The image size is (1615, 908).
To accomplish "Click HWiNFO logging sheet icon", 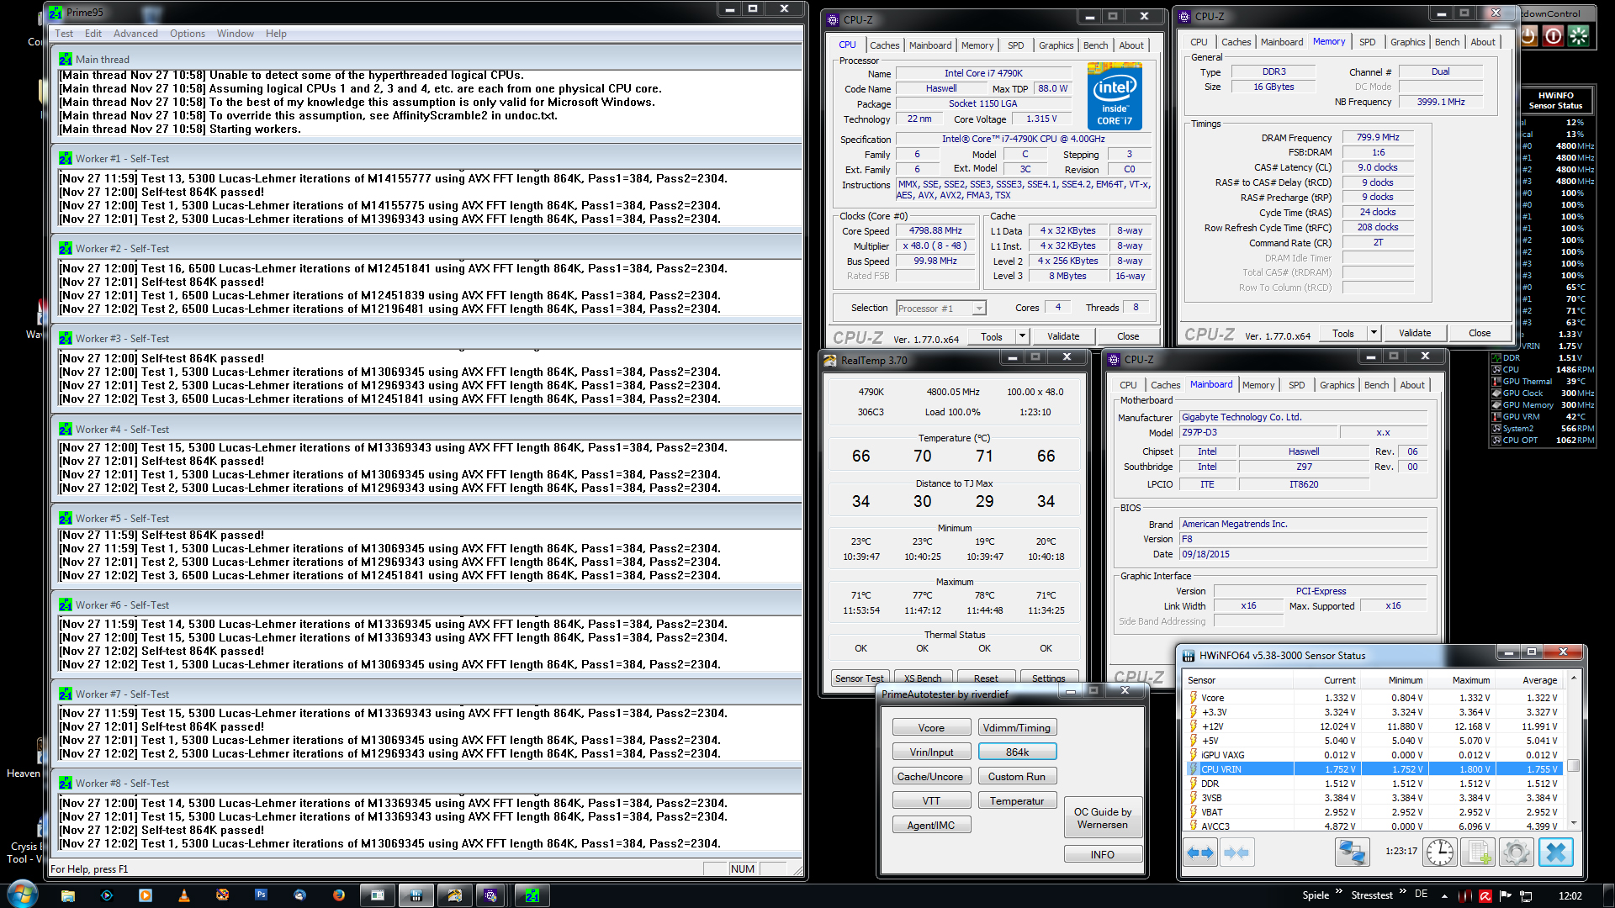I will [x=1478, y=853].
